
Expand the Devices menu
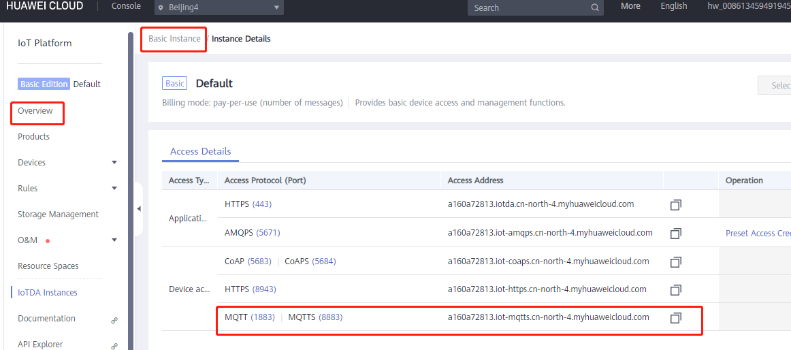(114, 163)
